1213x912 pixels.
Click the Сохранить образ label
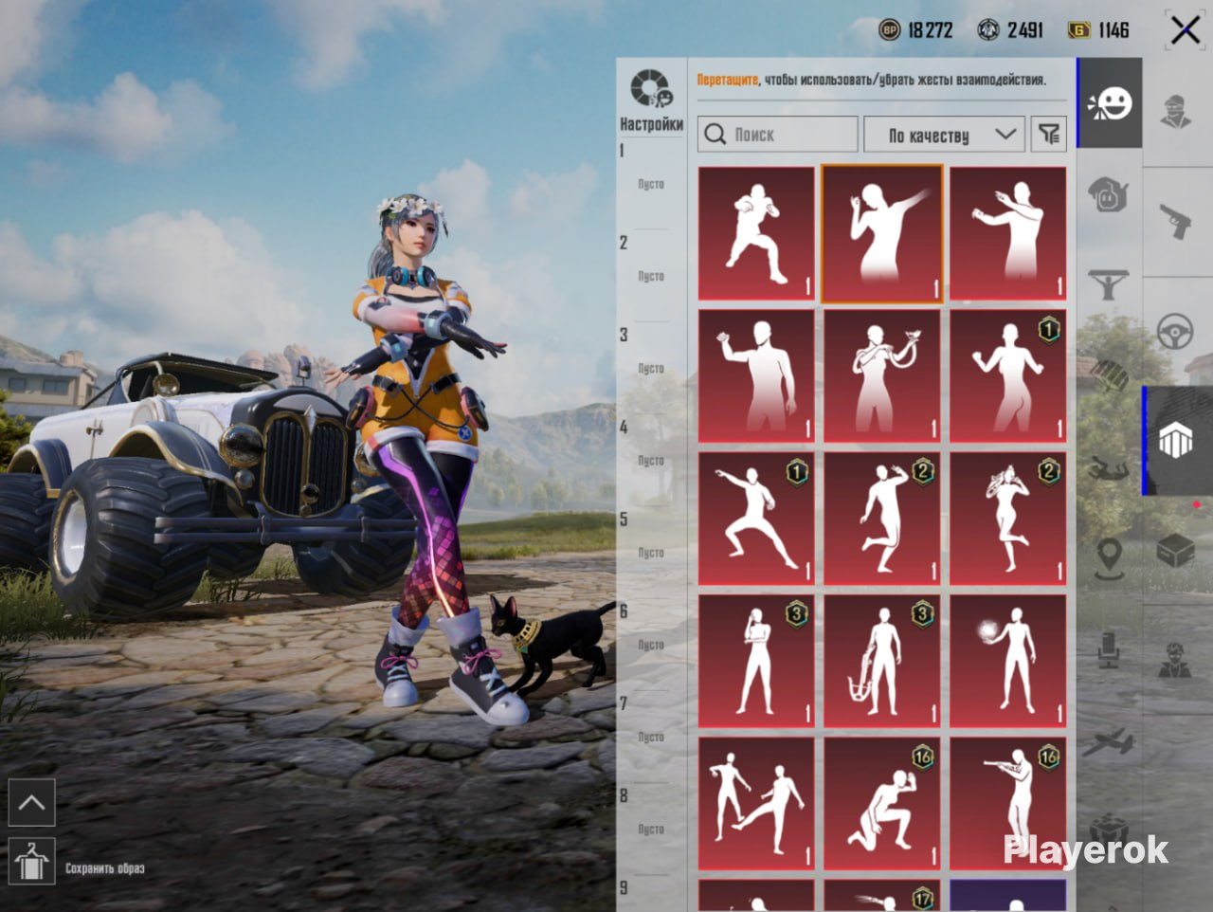[105, 868]
